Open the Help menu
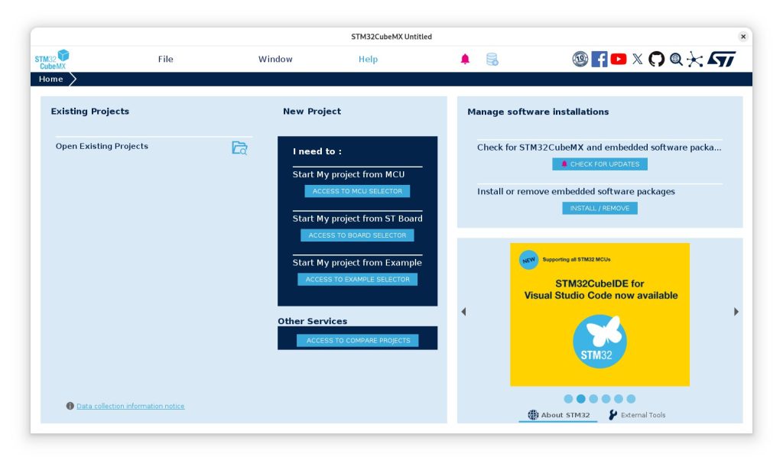Viewport: 783px width, 467px height. 368,60
